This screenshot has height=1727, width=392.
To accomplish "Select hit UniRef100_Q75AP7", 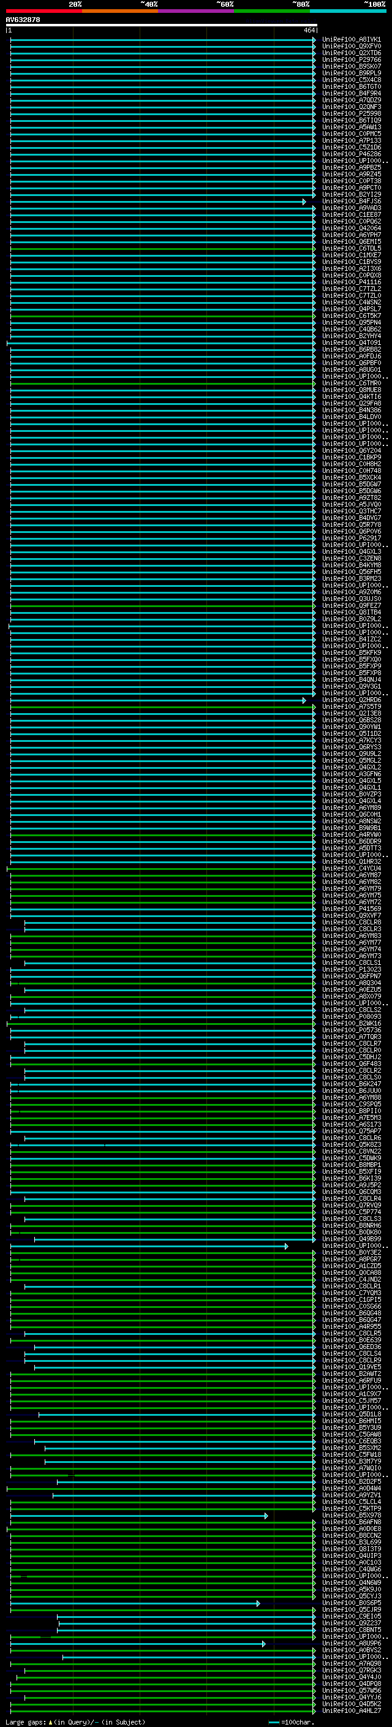I will [x=351, y=1131].
